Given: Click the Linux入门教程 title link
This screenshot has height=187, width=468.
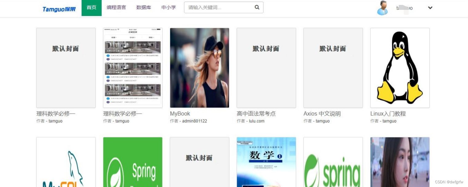Looking at the screenshot, I should tap(388, 113).
